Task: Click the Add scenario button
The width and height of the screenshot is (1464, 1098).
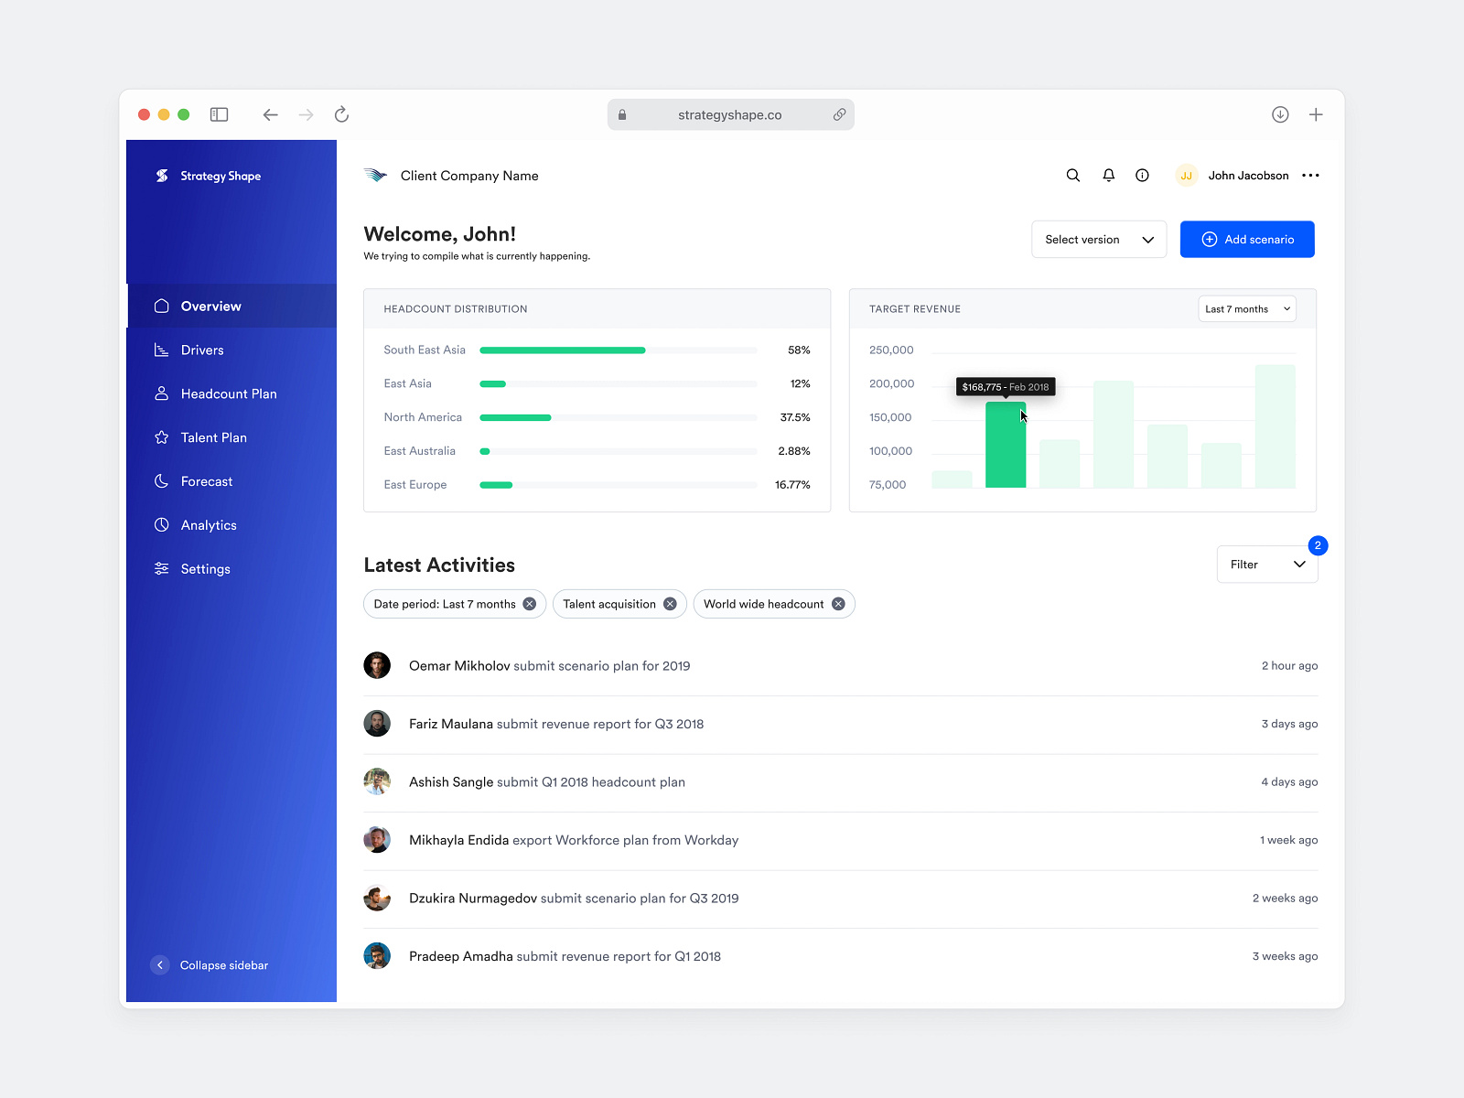Action: [1246, 239]
